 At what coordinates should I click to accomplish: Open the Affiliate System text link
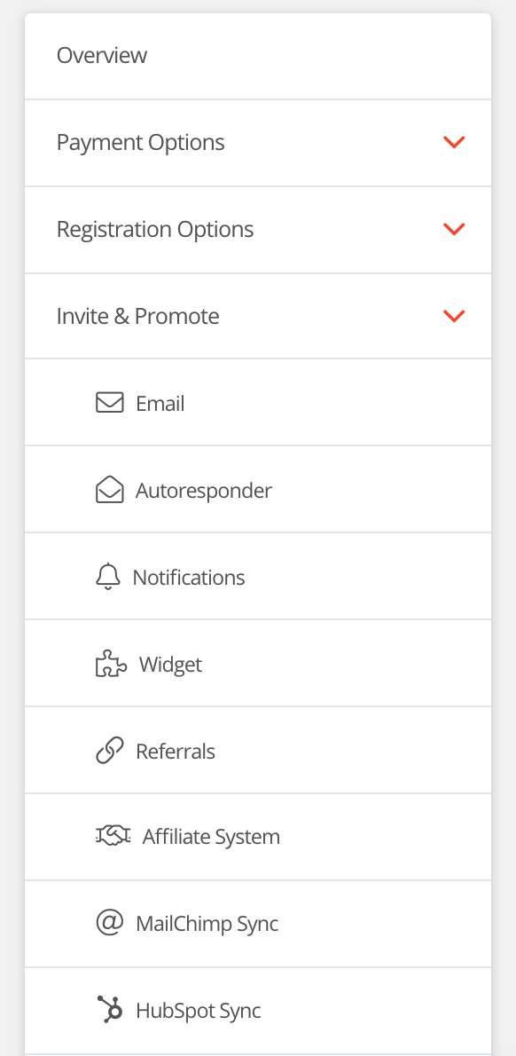point(211,837)
